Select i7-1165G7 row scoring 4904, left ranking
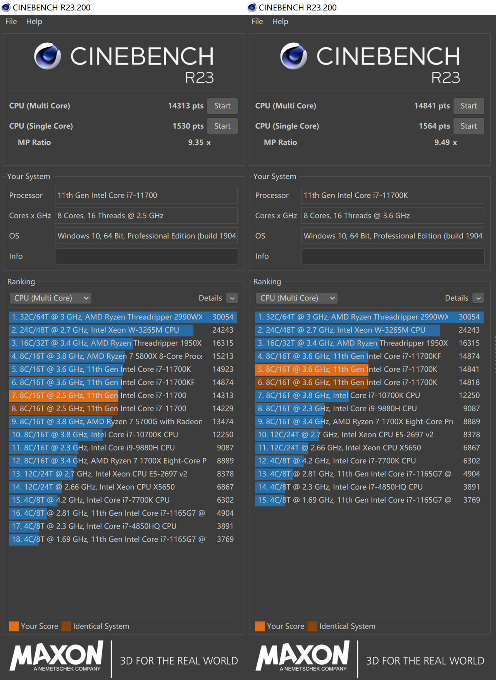The height and width of the screenshot is (680, 496). coord(123,513)
